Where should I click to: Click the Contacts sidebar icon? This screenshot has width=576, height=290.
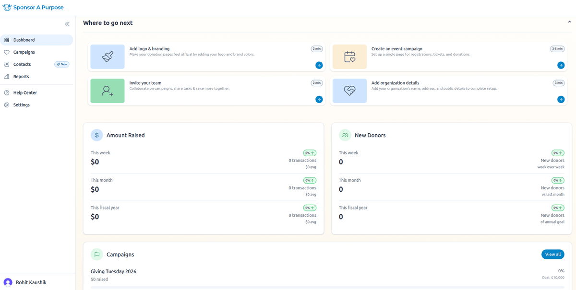coord(8,64)
